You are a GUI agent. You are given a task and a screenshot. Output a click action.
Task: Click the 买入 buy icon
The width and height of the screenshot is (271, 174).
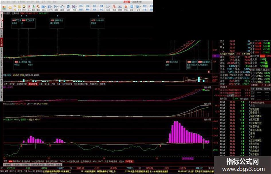pyautogui.click(x=29, y=8)
